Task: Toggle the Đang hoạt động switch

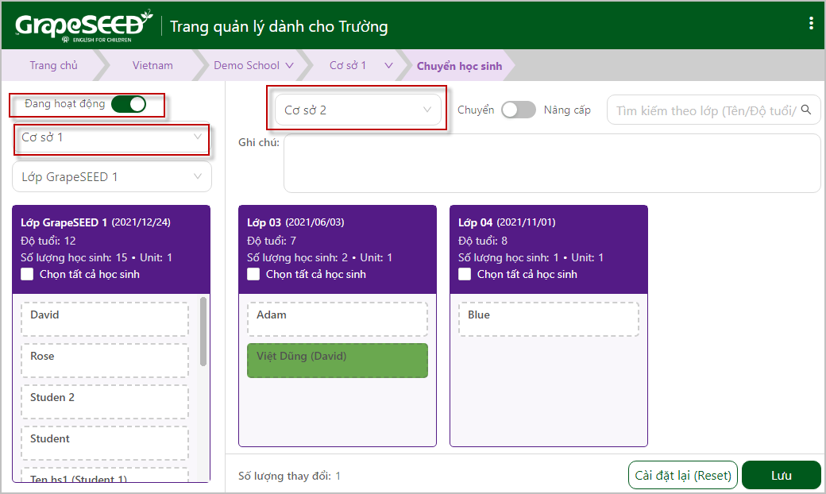Action: pos(129,104)
